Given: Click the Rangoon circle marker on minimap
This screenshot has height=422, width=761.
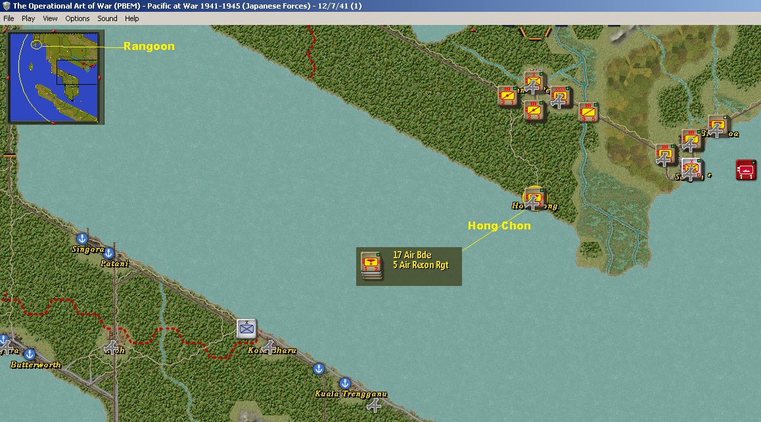Looking at the screenshot, I should (36, 45).
